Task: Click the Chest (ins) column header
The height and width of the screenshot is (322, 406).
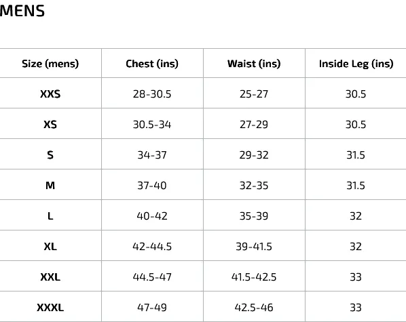Action: (x=152, y=64)
